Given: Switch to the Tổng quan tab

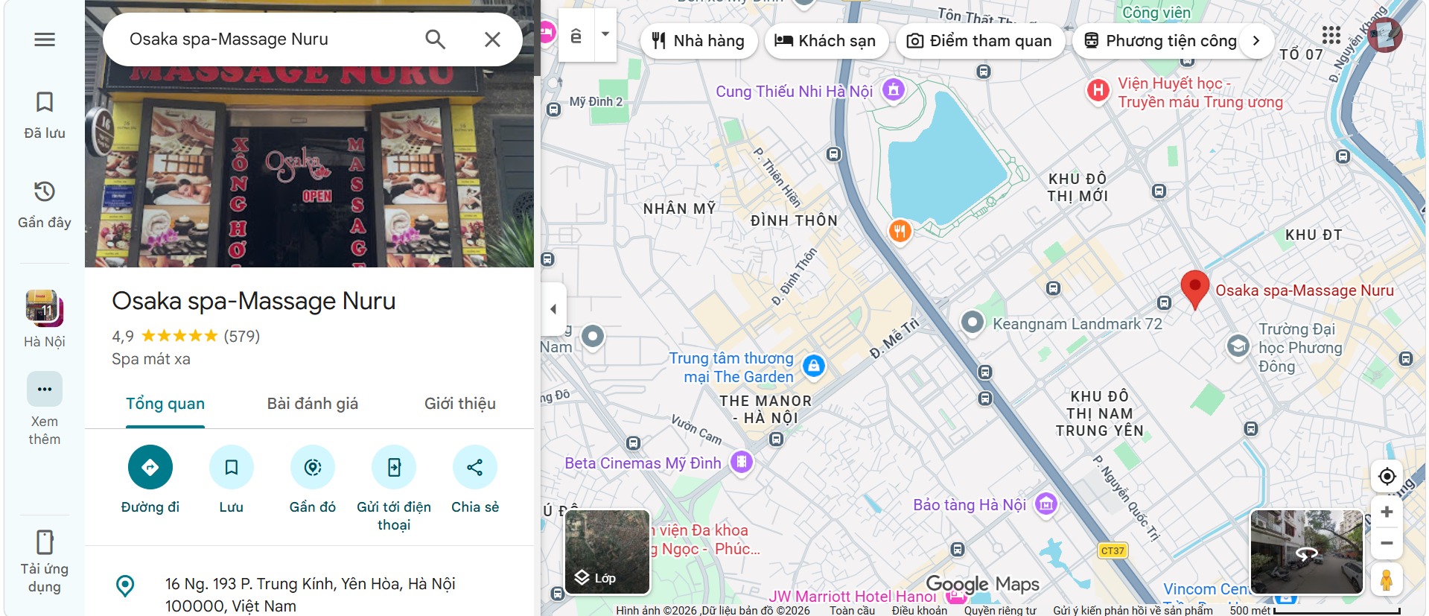Looking at the screenshot, I should click(x=165, y=404).
